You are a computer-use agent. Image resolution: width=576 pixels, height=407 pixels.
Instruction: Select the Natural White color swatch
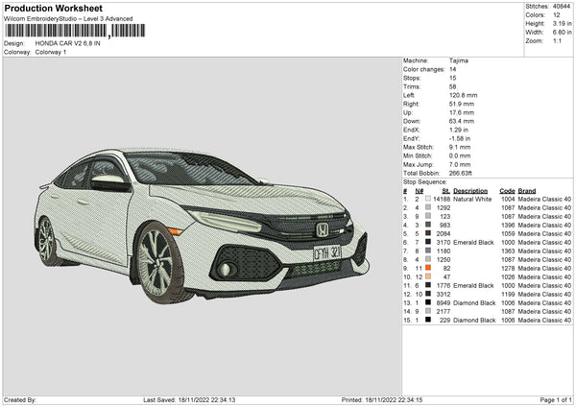[429, 199]
